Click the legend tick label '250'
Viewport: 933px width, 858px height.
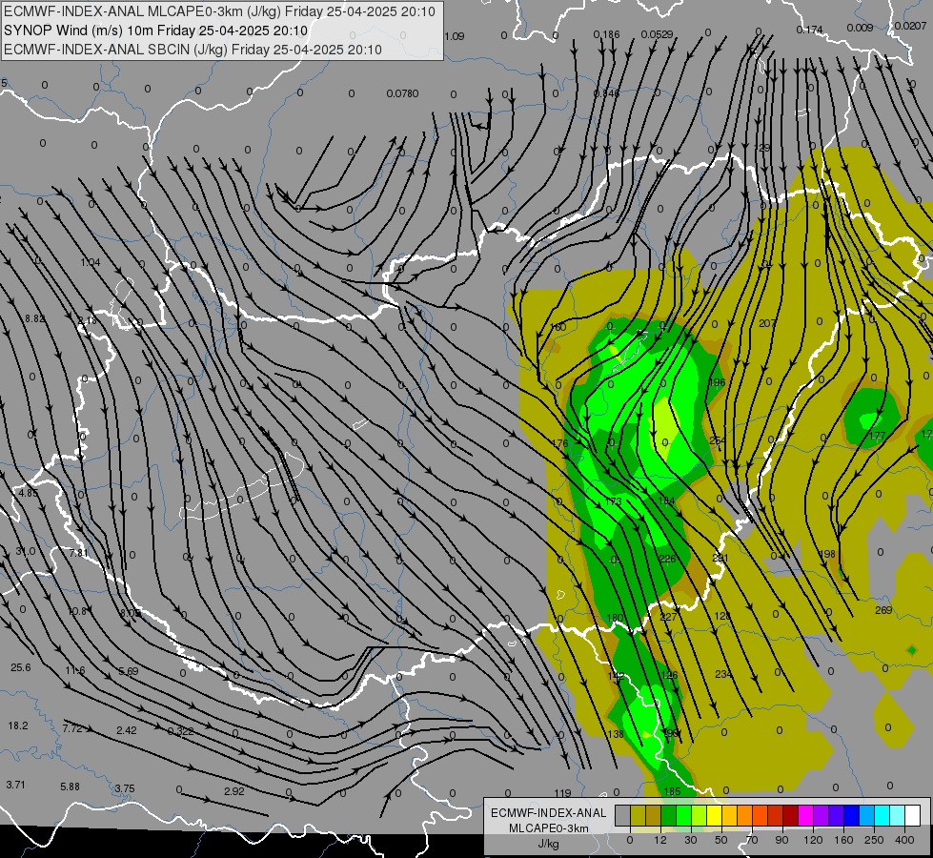(x=874, y=840)
